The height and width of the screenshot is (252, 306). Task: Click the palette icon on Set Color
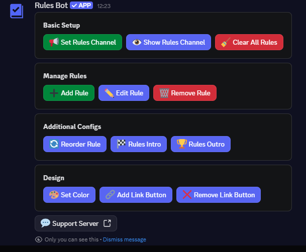pos(54,195)
